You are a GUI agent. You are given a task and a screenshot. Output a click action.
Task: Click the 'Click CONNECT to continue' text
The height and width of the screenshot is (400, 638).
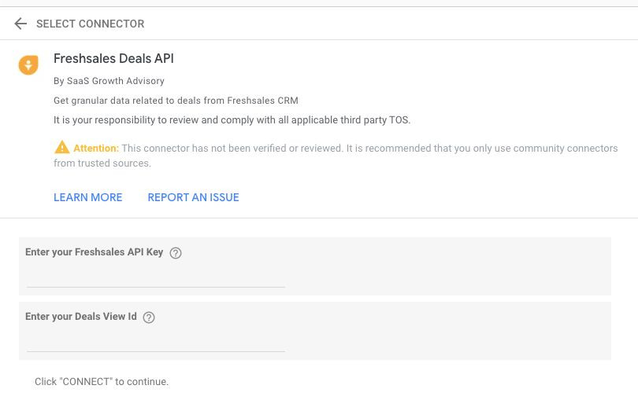pos(102,382)
